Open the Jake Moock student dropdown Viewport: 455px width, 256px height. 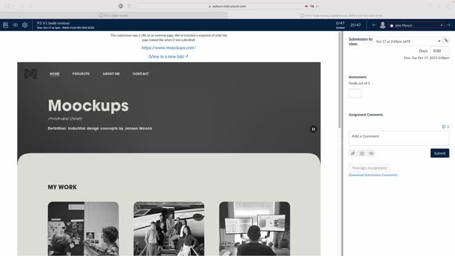(416, 25)
